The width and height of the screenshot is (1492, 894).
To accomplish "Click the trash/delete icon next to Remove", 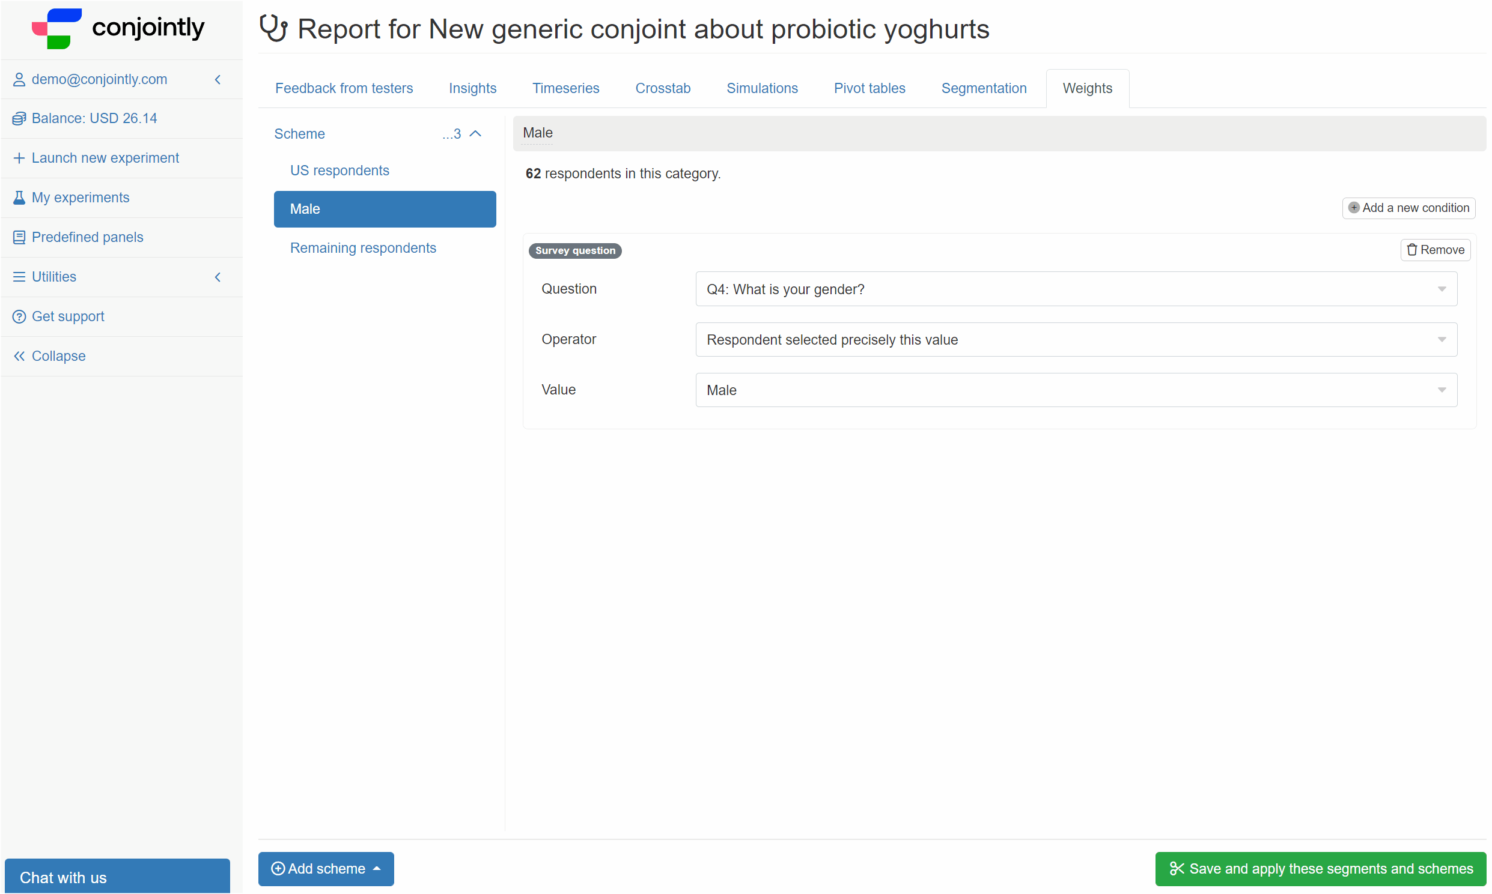I will pyautogui.click(x=1412, y=249).
